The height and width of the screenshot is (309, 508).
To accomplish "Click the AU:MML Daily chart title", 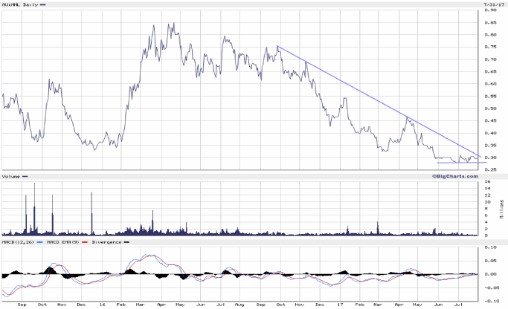I will pos(19,4).
